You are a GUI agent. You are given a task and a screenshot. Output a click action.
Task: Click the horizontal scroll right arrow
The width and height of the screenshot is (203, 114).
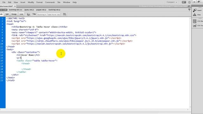(188, 110)
